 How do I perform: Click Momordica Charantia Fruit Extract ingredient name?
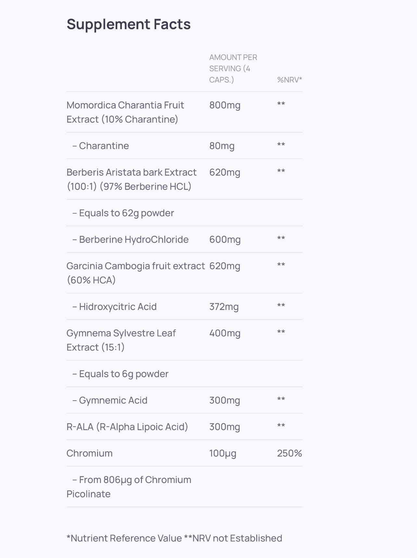[125, 112]
